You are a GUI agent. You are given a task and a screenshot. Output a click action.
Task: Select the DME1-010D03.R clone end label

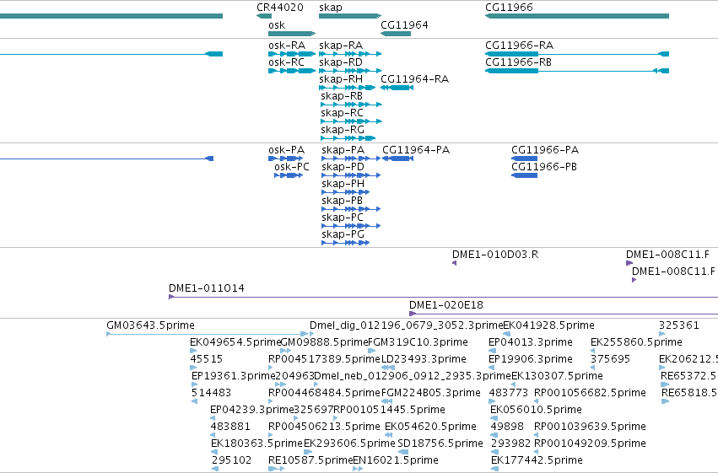(495, 255)
